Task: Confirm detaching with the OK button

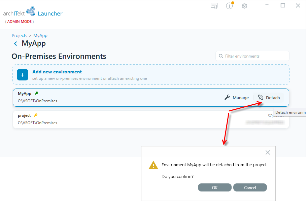Action: (x=215, y=187)
